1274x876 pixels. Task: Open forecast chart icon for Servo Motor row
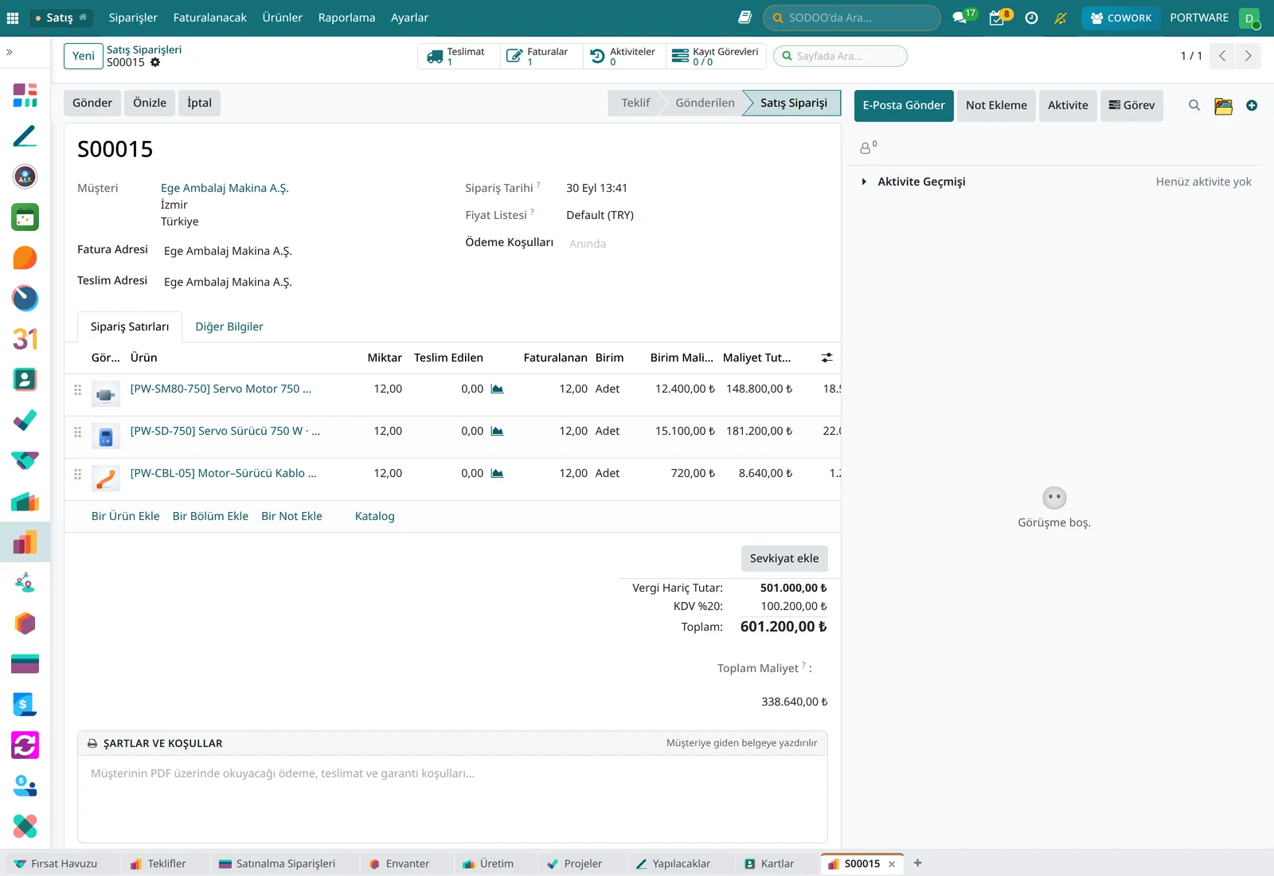pyautogui.click(x=497, y=389)
